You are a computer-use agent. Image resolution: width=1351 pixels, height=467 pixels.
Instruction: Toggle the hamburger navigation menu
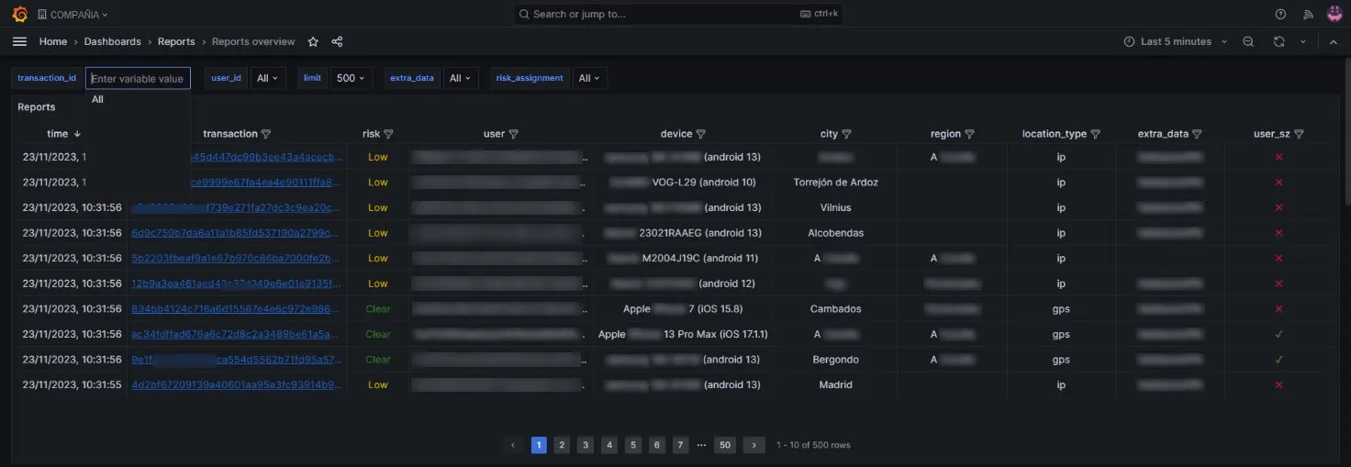click(19, 41)
